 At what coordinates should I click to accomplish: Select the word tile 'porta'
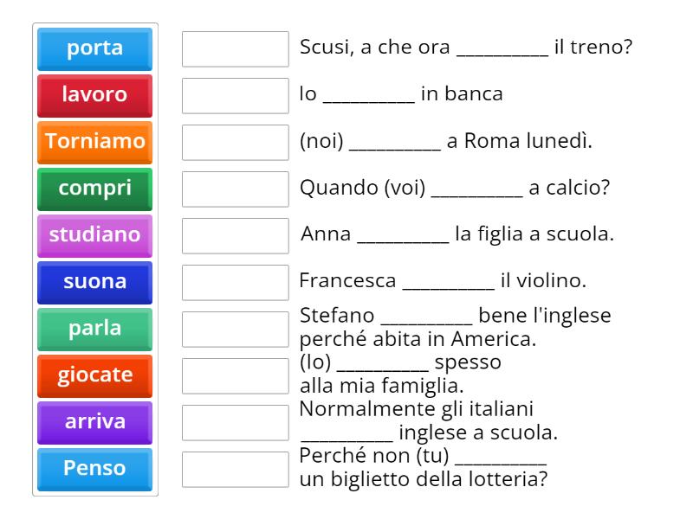94,49
